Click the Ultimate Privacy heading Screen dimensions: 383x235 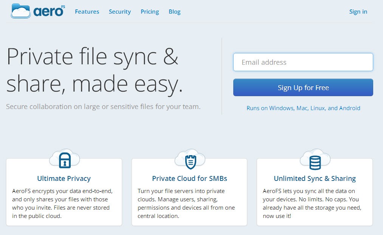pyautogui.click(x=64, y=178)
